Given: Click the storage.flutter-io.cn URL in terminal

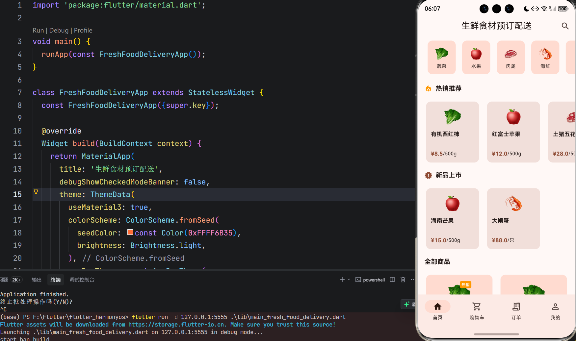Looking at the screenshot, I should coord(177,325).
